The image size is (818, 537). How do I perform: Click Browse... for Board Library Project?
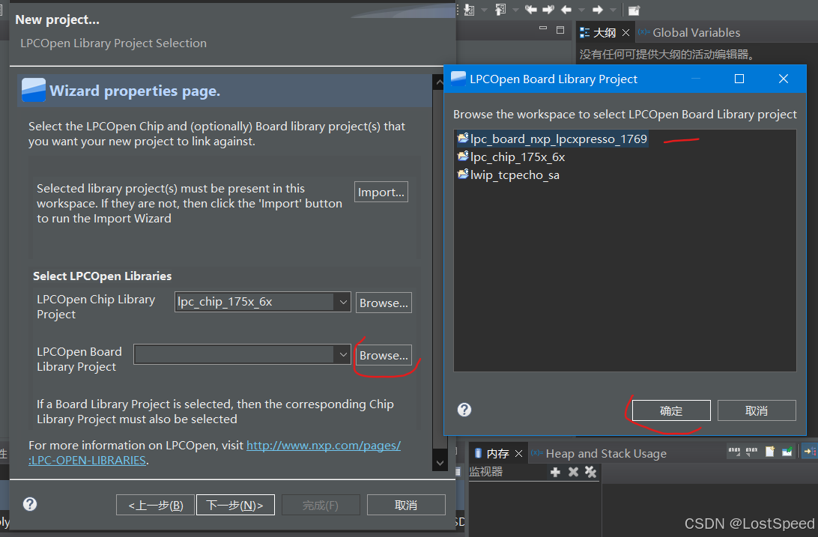pos(384,355)
